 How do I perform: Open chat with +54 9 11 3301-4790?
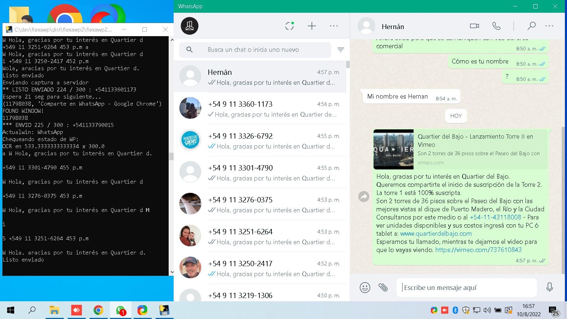point(260,172)
